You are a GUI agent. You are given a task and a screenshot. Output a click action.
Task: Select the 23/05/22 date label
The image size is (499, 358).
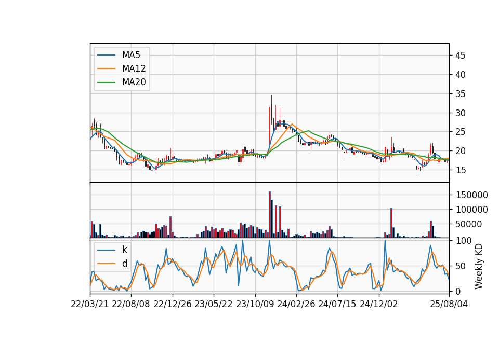point(214,305)
